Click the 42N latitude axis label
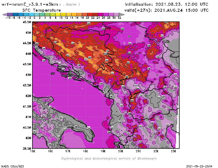 point(28,96)
